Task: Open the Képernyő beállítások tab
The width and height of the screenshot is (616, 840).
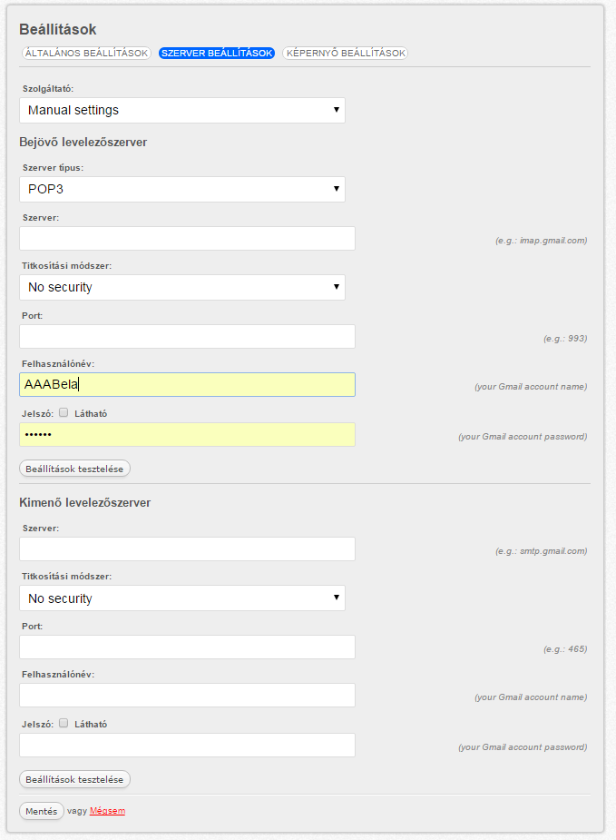Action: tap(346, 53)
